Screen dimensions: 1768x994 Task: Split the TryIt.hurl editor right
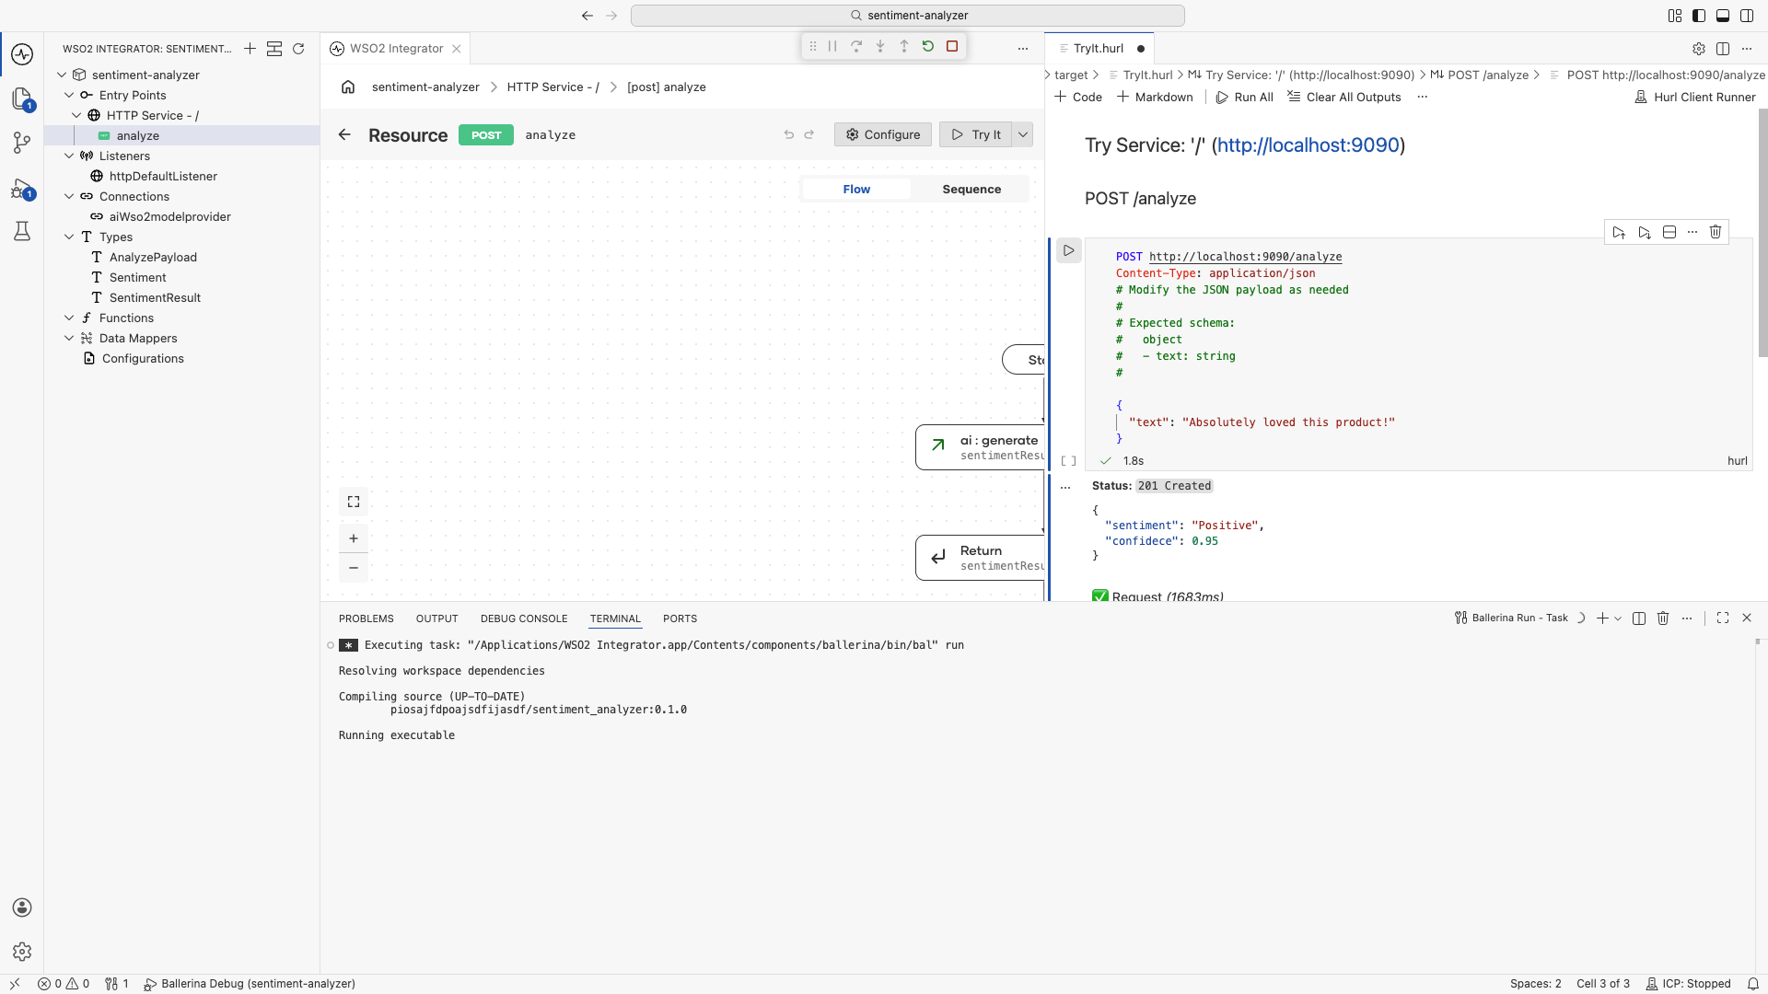[1723, 49]
